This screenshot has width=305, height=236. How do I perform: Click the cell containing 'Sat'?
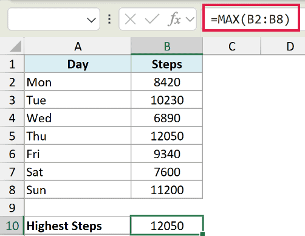(x=78, y=172)
